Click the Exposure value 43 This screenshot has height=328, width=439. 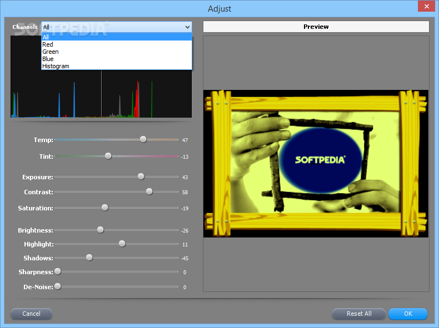point(185,177)
